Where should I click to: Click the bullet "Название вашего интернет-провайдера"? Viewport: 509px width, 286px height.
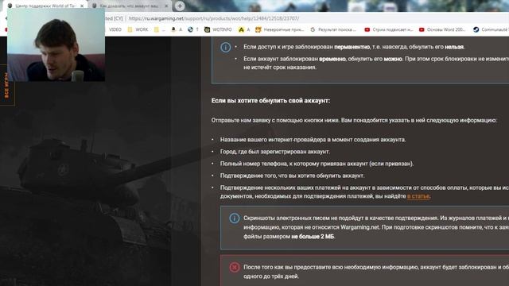[x=313, y=140]
